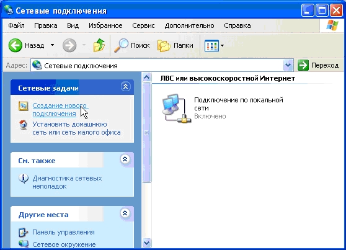Go up one folder level icon
This screenshot has height=250, width=346.
(x=99, y=45)
